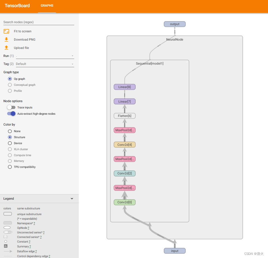
Task: Click the Dataflow edge arrow legend icon
Action: (8, 251)
